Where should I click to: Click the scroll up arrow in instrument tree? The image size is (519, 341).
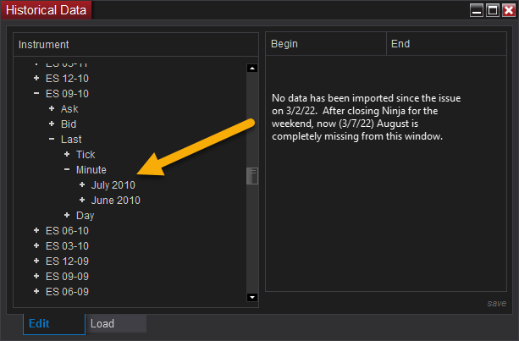(252, 69)
